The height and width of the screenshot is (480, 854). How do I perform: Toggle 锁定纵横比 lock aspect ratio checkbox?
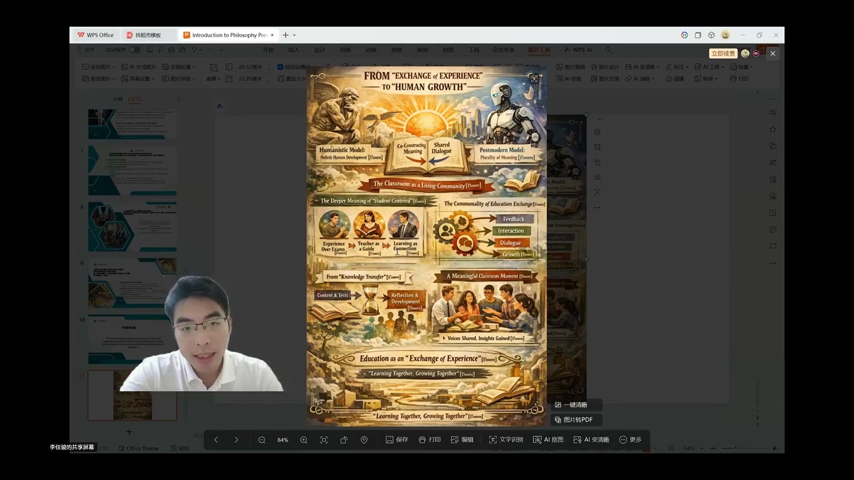pyautogui.click(x=281, y=67)
